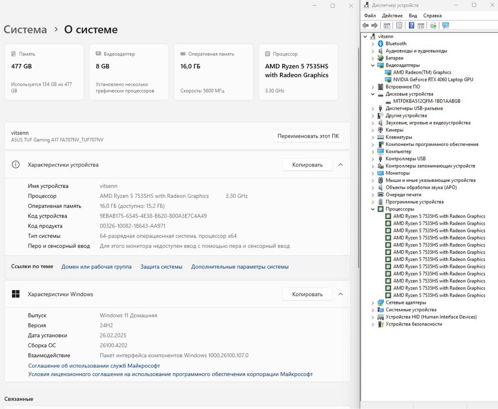Select Объекты обработки звука (APO) label
The width and height of the screenshot is (498, 409).
pos(421,187)
